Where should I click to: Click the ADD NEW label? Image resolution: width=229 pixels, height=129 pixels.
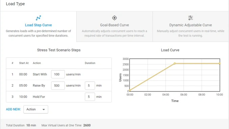click(x=13, y=109)
